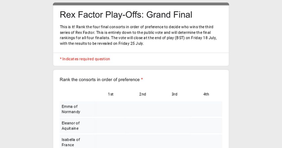Rank Eleanor of Aquitaine as 3rd
Screen dimensions: 282x148
[x=174, y=126]
